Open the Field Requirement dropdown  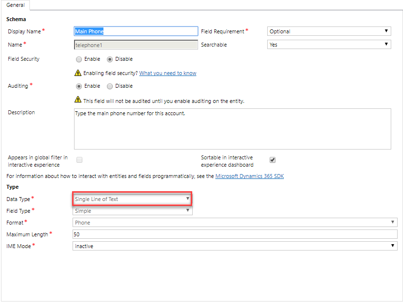(x=329, y=31)
